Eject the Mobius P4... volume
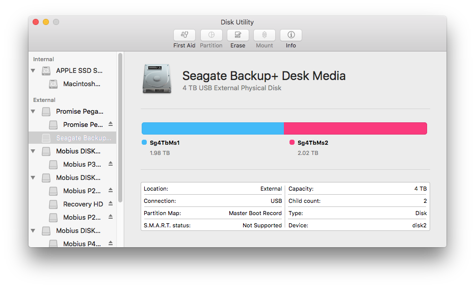 tap(111, 243)
